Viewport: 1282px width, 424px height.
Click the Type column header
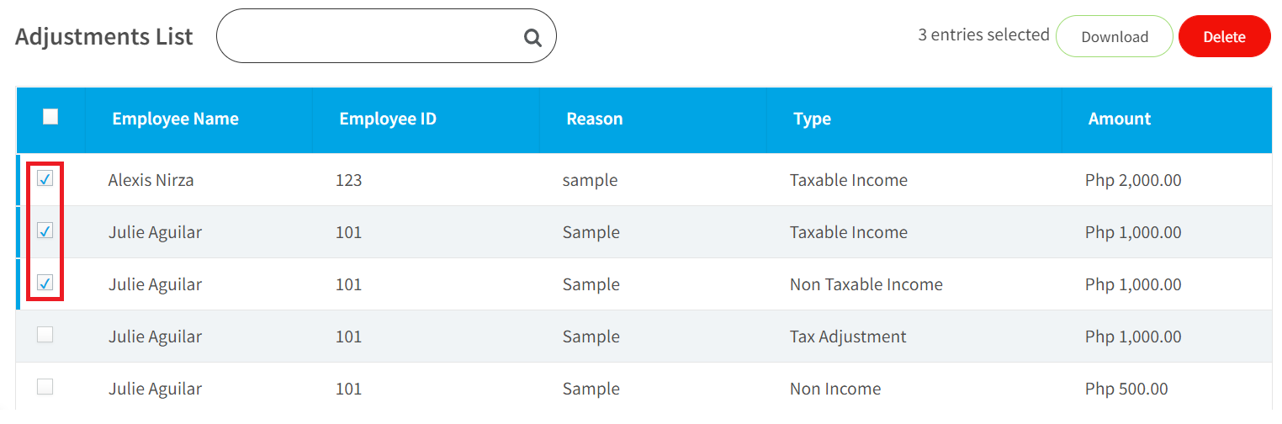coord(812,119)
